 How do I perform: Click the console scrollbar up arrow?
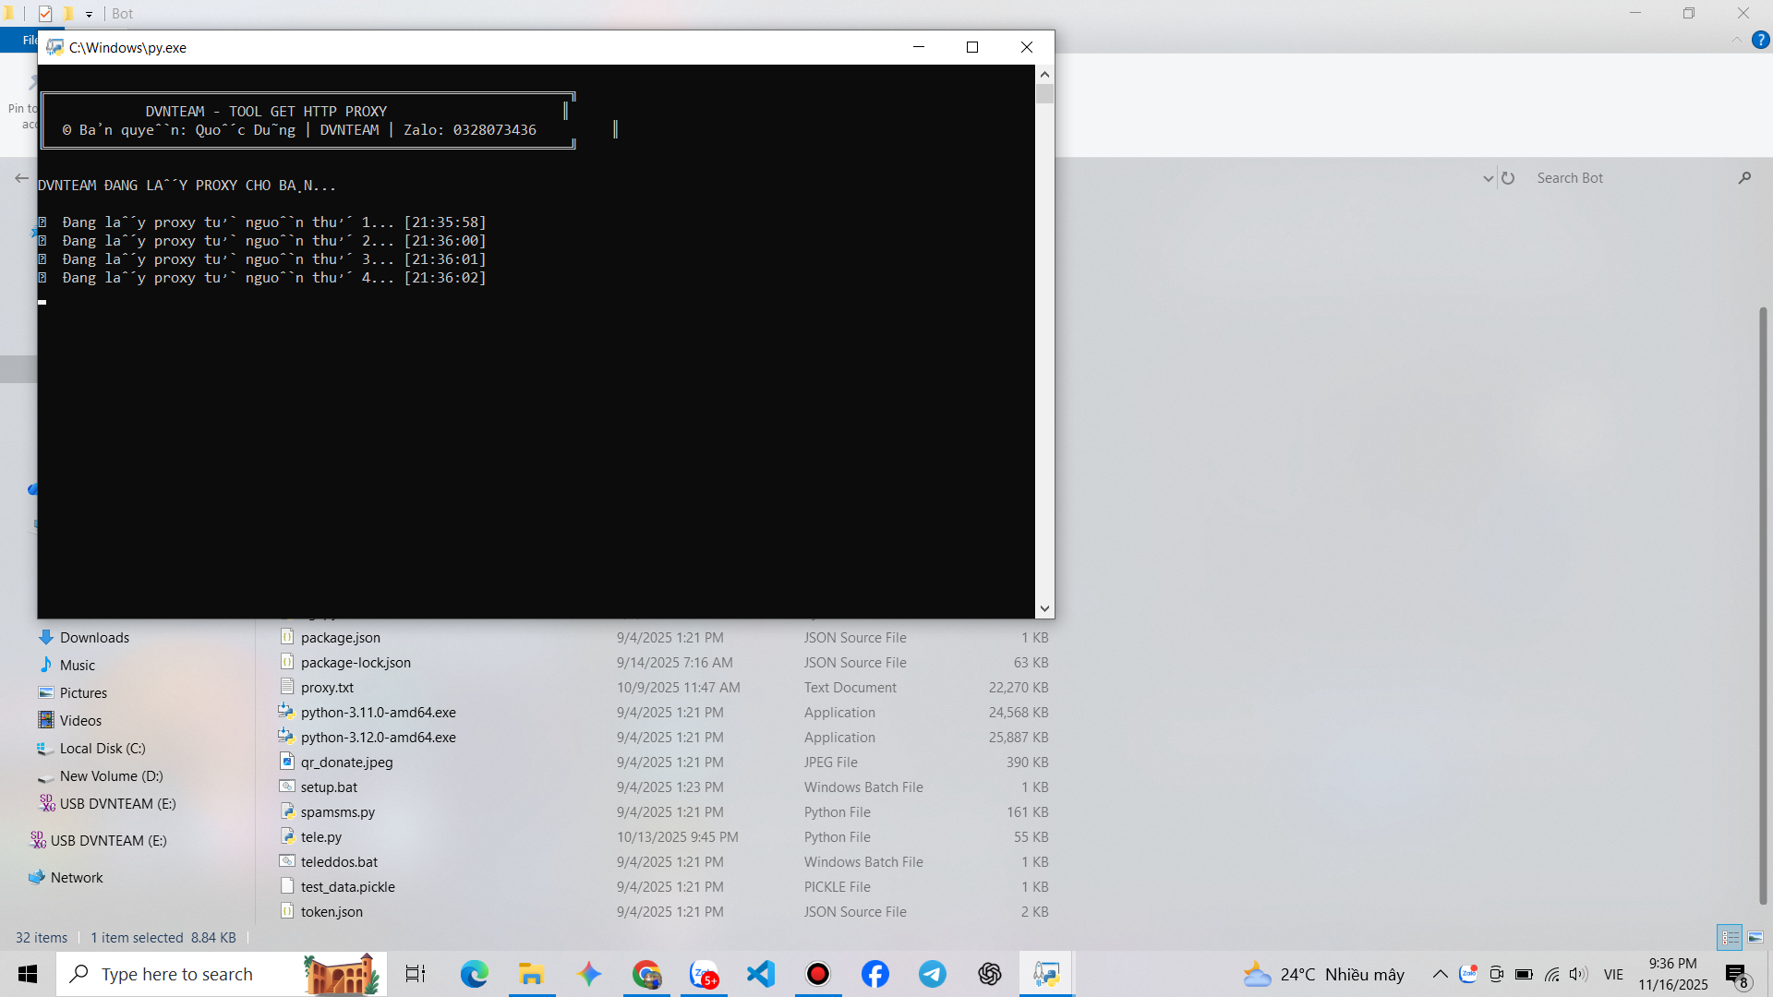1044,74
